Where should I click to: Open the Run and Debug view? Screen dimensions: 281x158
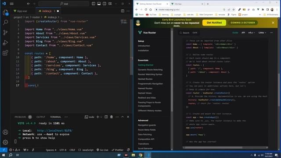click(x=5, y=43)
